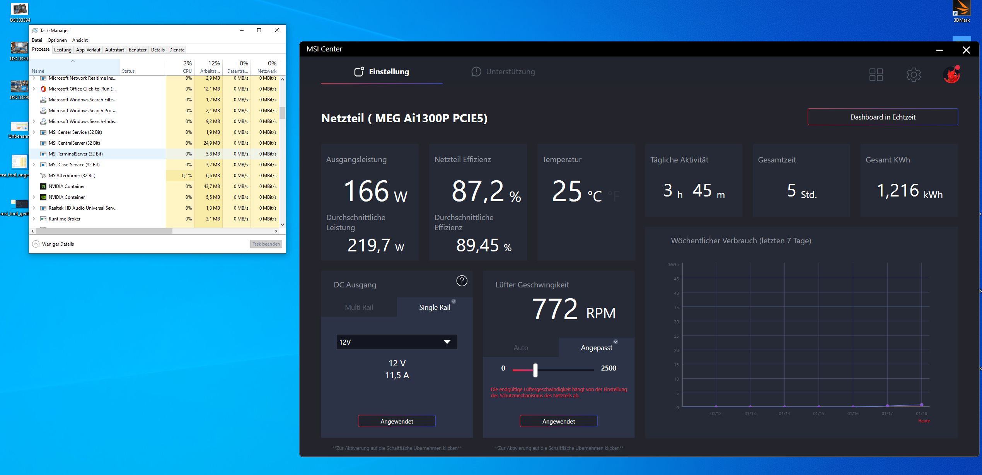Open the 12V rail dropdown

(397, 342)
